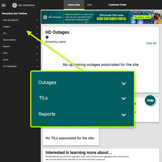The height and width of the screenshot is (162, 162).
Task: Select the first banner carousel dot
Action: point(86,22)
